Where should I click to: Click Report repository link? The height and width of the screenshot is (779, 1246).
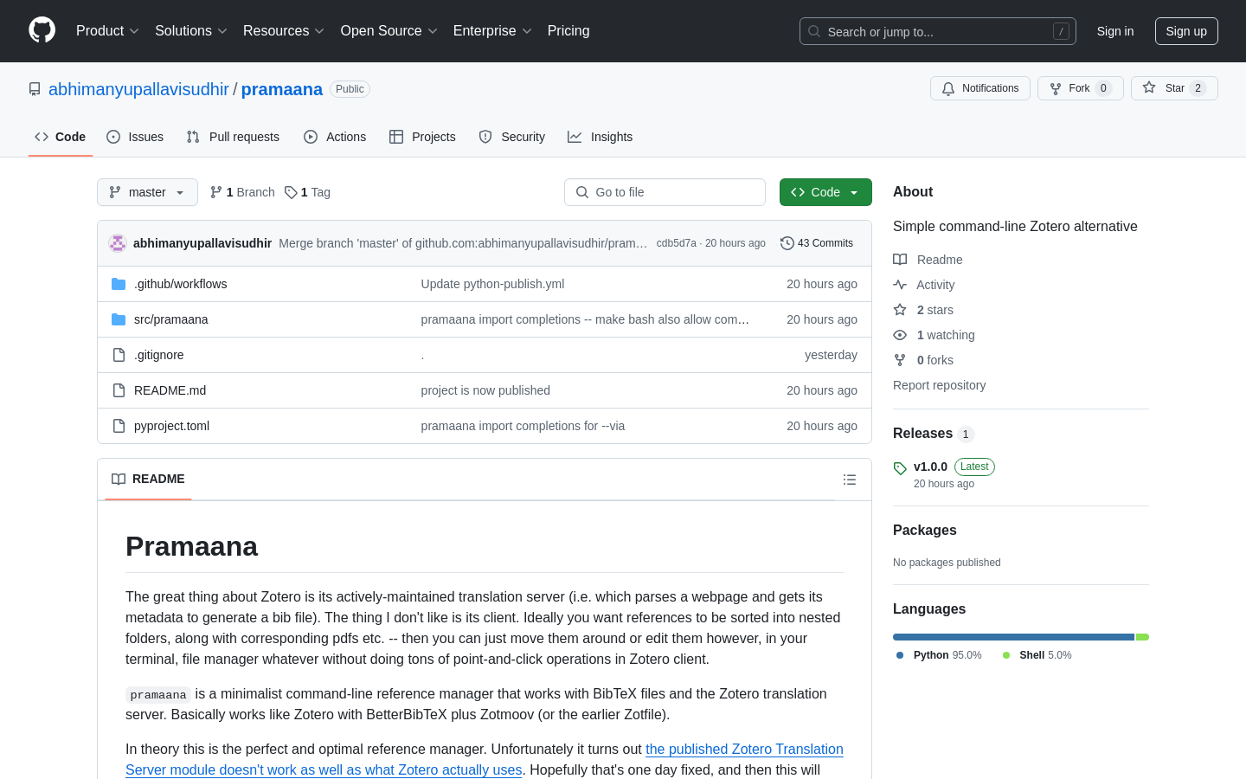[939, 385]
